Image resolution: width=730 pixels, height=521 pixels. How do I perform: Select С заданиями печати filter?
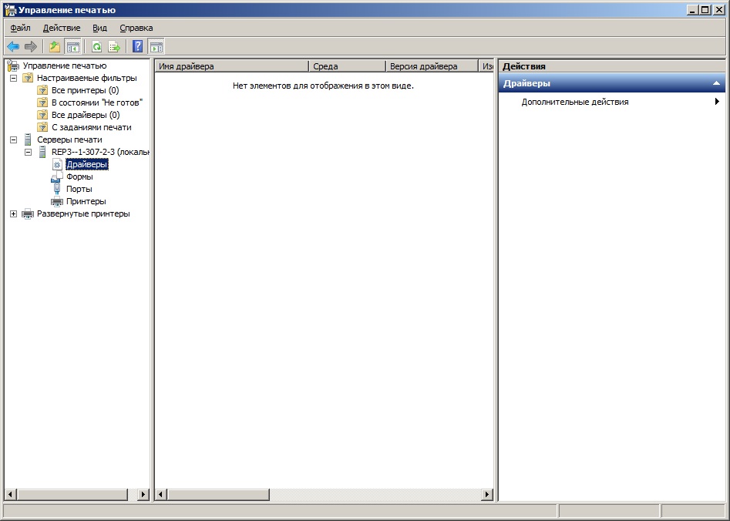[91, 127]
